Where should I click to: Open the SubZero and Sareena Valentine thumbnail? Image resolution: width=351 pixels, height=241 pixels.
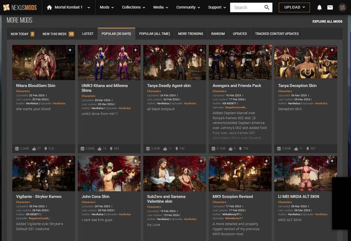[x=175, y=174]
